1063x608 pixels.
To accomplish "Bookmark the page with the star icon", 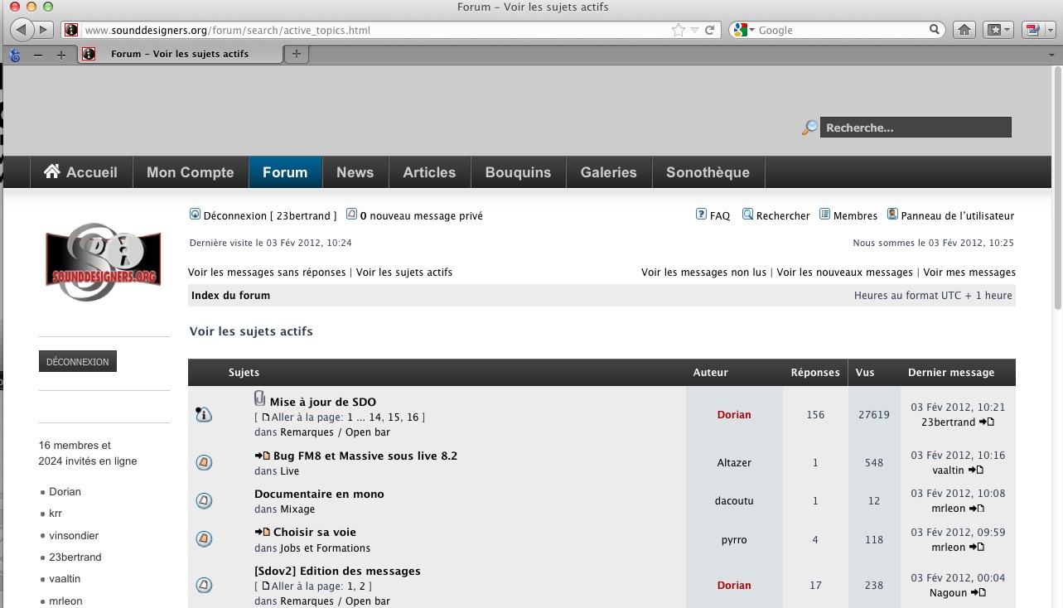I will 679,30.
